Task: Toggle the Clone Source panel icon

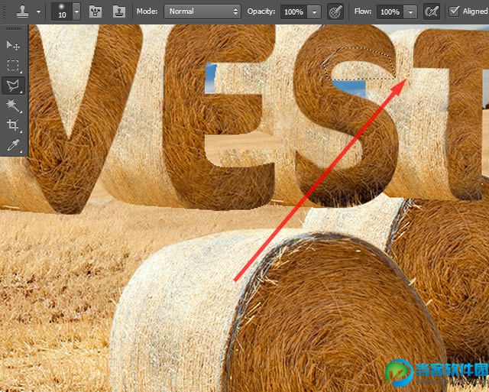Action: pyautogui.click(x=119, y=12)
